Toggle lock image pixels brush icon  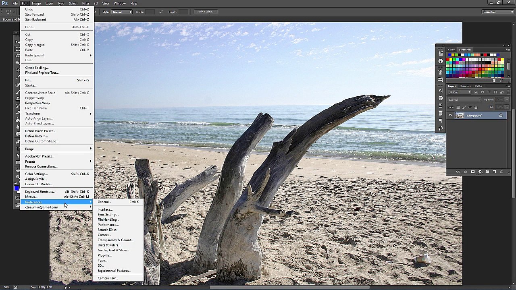tap(464, 107)
